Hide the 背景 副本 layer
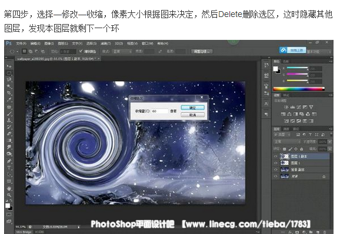The image size is (340, 234). pyautogui.click(x=276, y=169)
